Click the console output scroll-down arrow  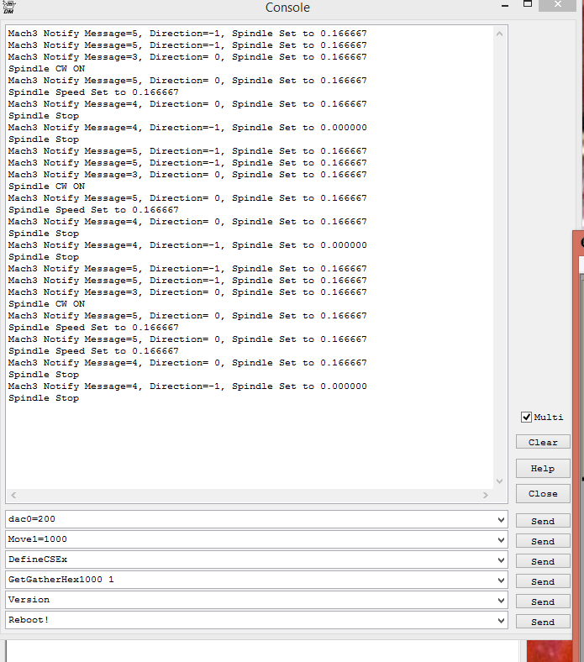click(499, 481)
